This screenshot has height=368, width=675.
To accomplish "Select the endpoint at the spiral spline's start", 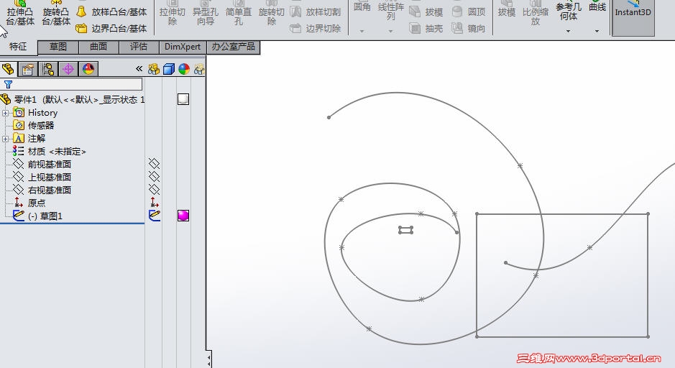I will pos(329,117).
